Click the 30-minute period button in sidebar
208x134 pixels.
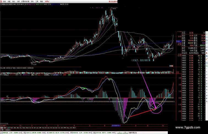pyautogui.click(x=207, y=78)
